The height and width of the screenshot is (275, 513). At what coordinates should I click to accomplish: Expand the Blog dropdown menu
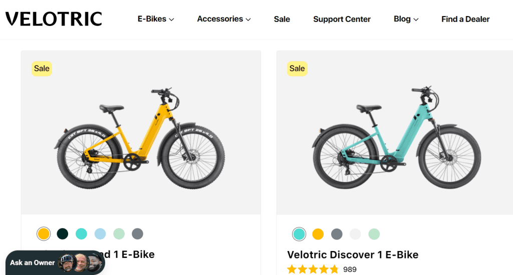(406, 19)
